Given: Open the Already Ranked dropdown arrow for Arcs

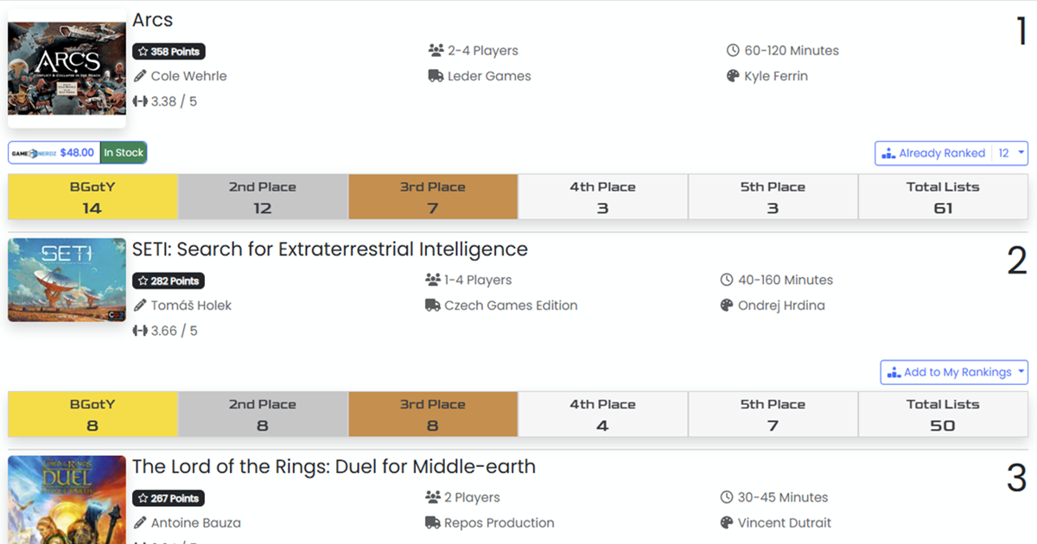Looking at the screenshot, I should 1021,153.
